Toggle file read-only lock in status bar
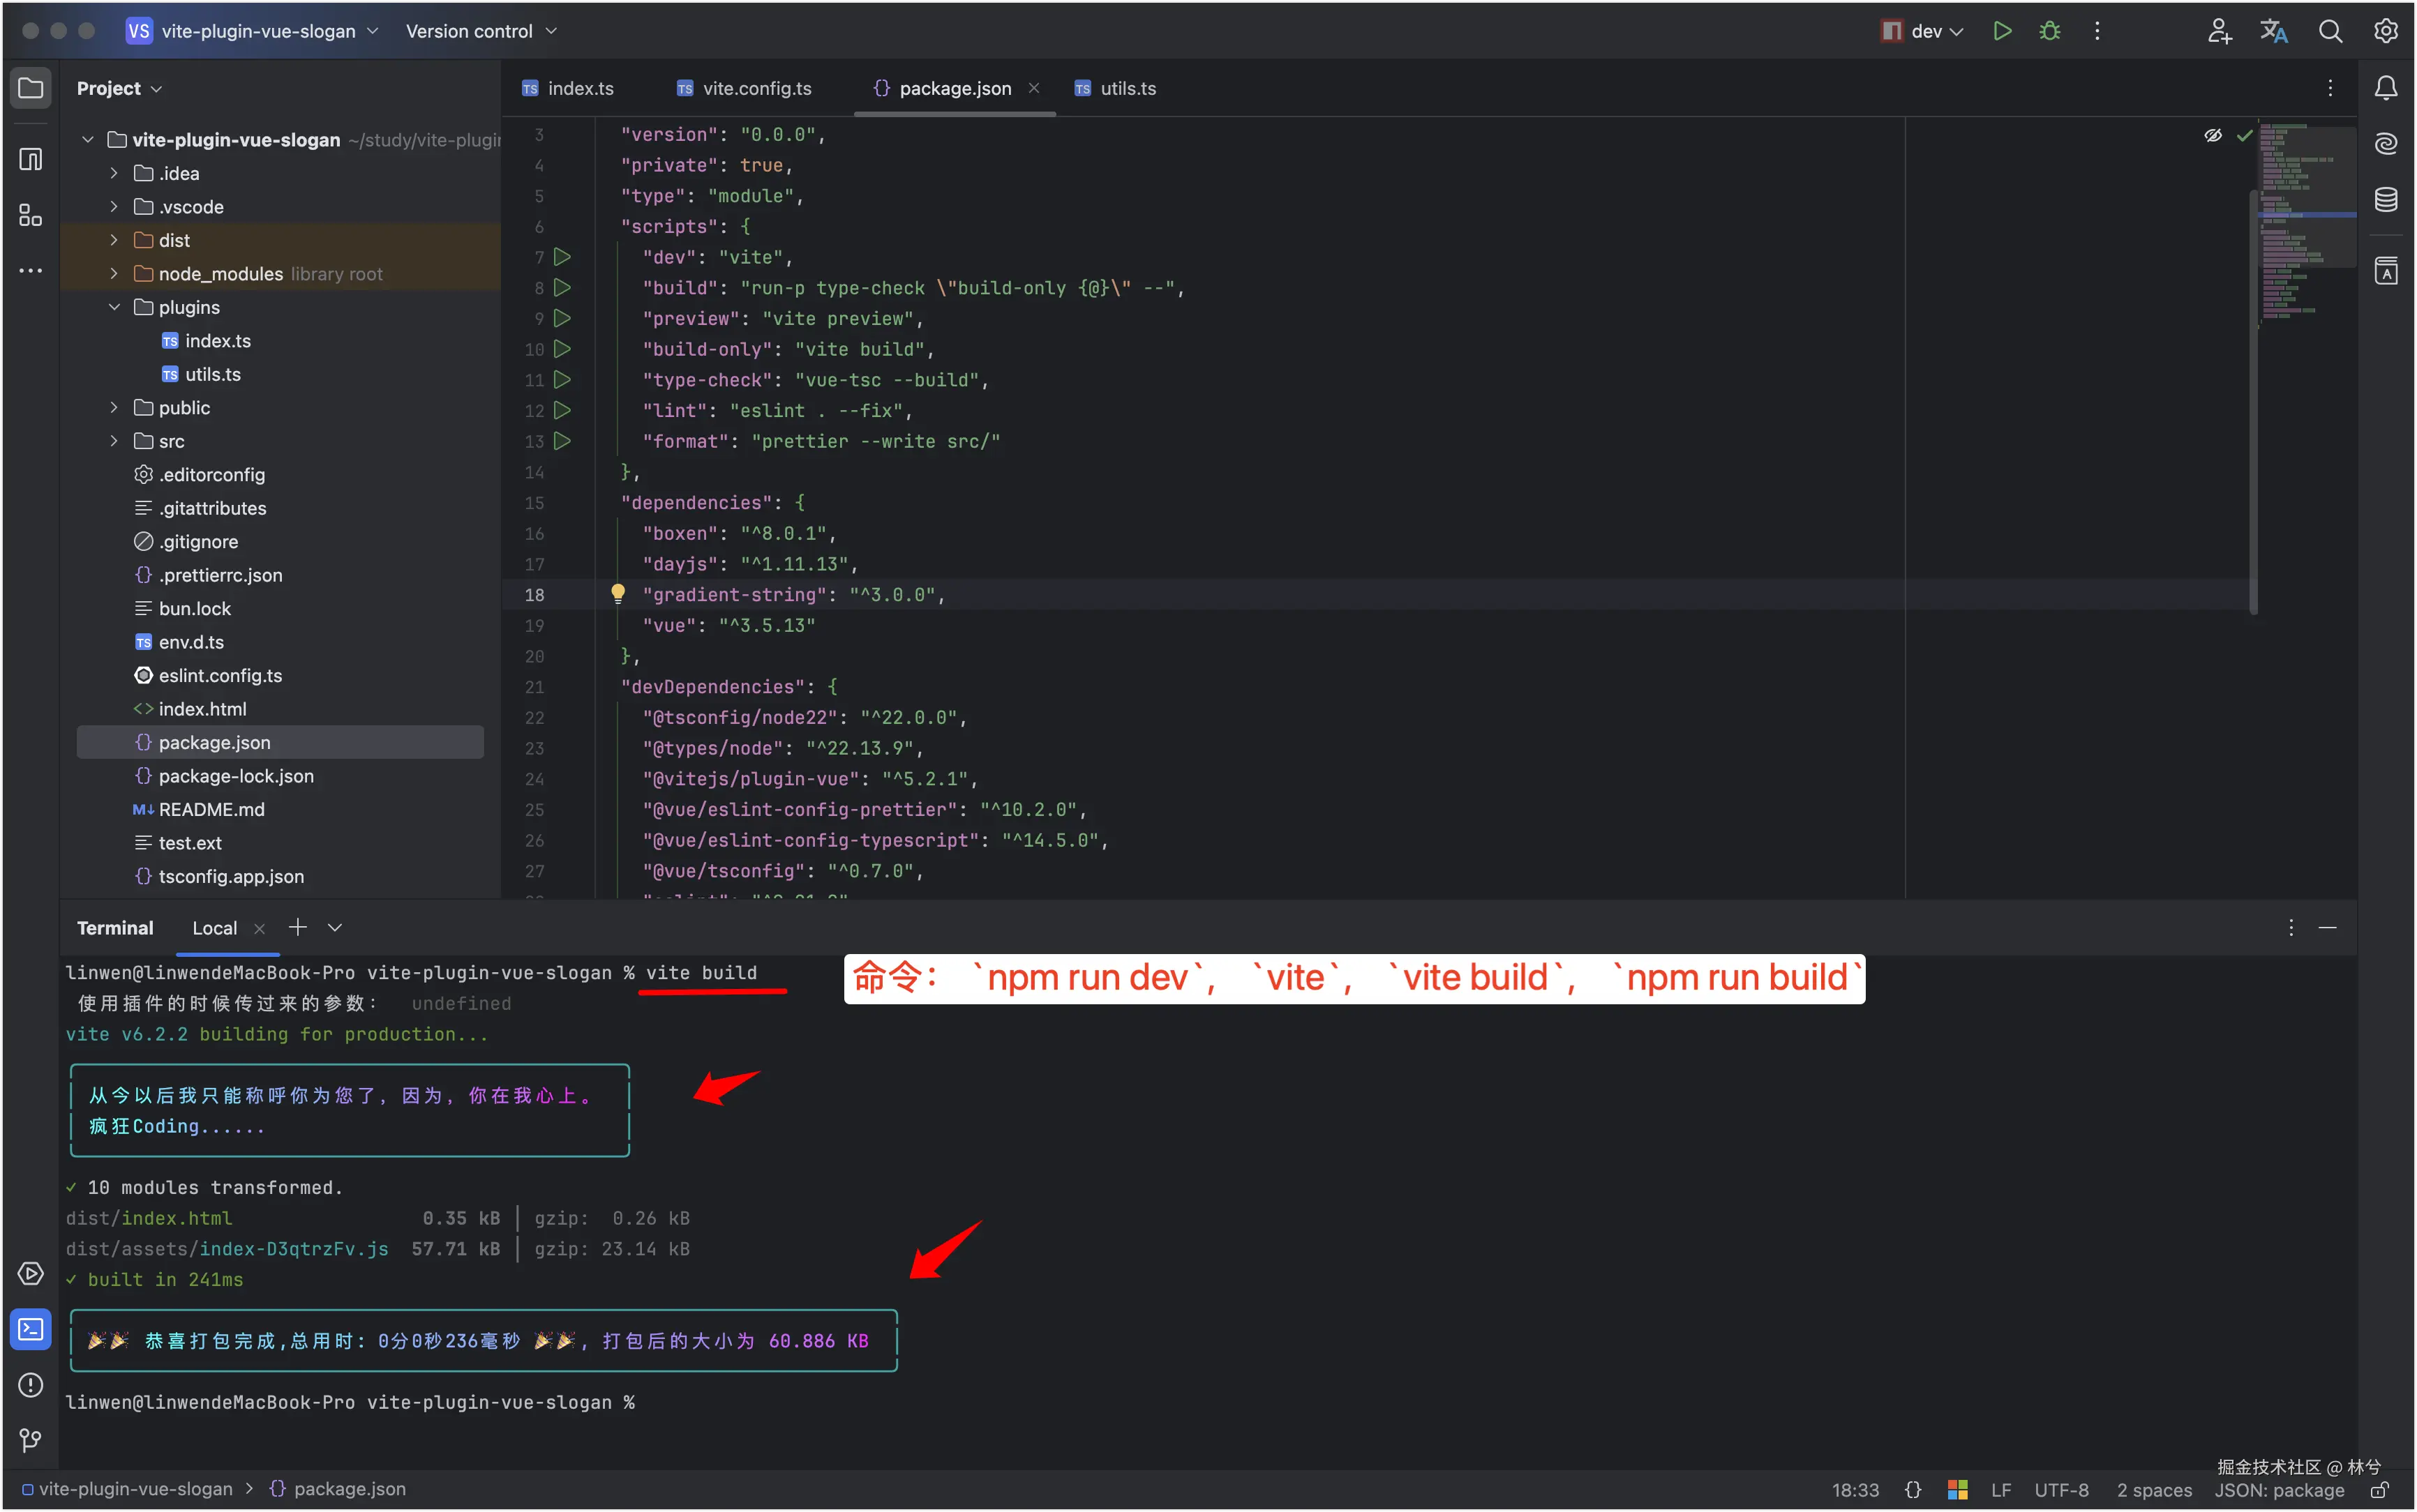2417x1512 pixels. (x=2381, y=1490)
